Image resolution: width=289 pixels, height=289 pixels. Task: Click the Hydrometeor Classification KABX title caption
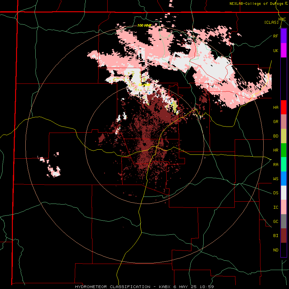[144, 287]
